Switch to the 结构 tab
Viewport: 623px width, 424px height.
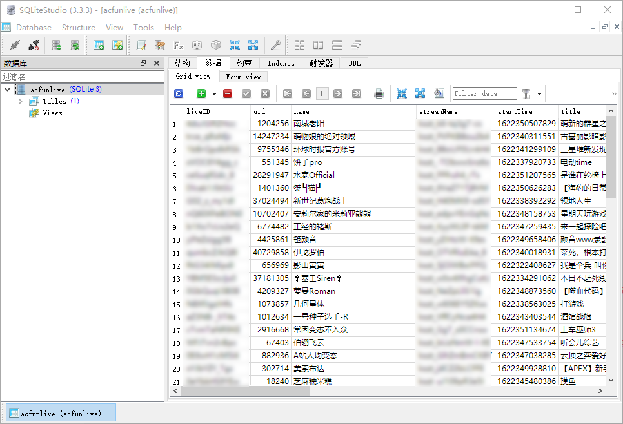point(183,63)
